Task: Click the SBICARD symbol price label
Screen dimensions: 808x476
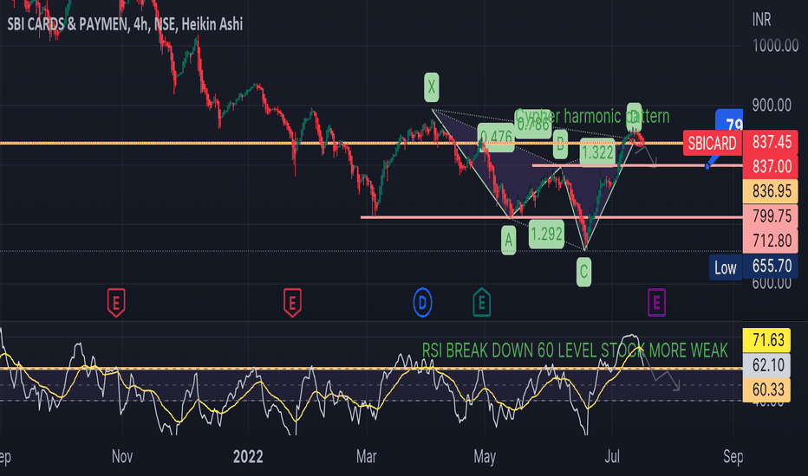Action: pyautogui.click(x=712, y=143)
